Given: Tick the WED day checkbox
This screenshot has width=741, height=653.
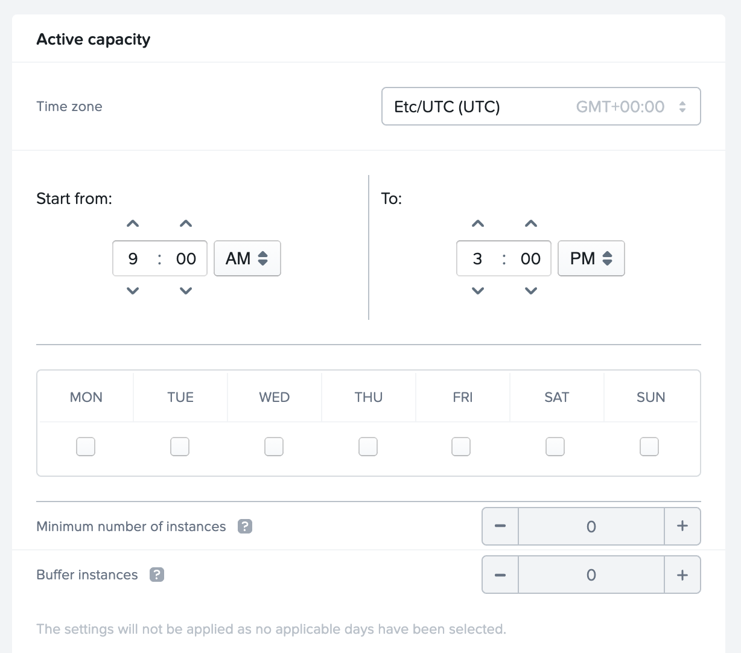Looking at the screenshot, I should click(x=274, y=447).
